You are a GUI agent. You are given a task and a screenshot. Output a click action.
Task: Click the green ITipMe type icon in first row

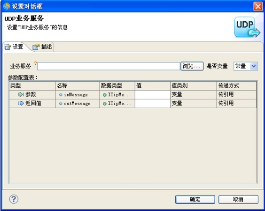point(105,95)
